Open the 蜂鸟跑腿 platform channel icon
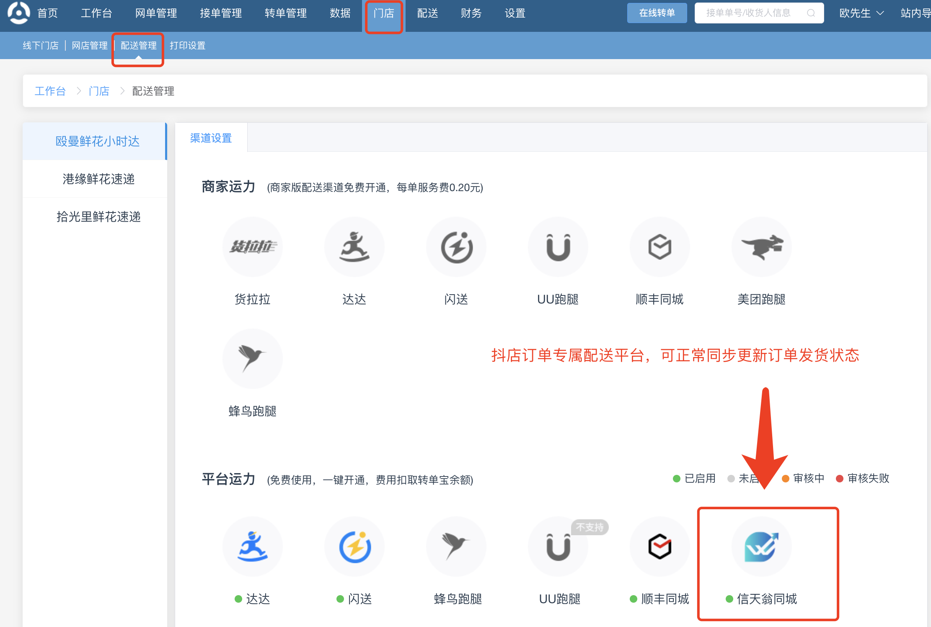 (x=456, y=547)
